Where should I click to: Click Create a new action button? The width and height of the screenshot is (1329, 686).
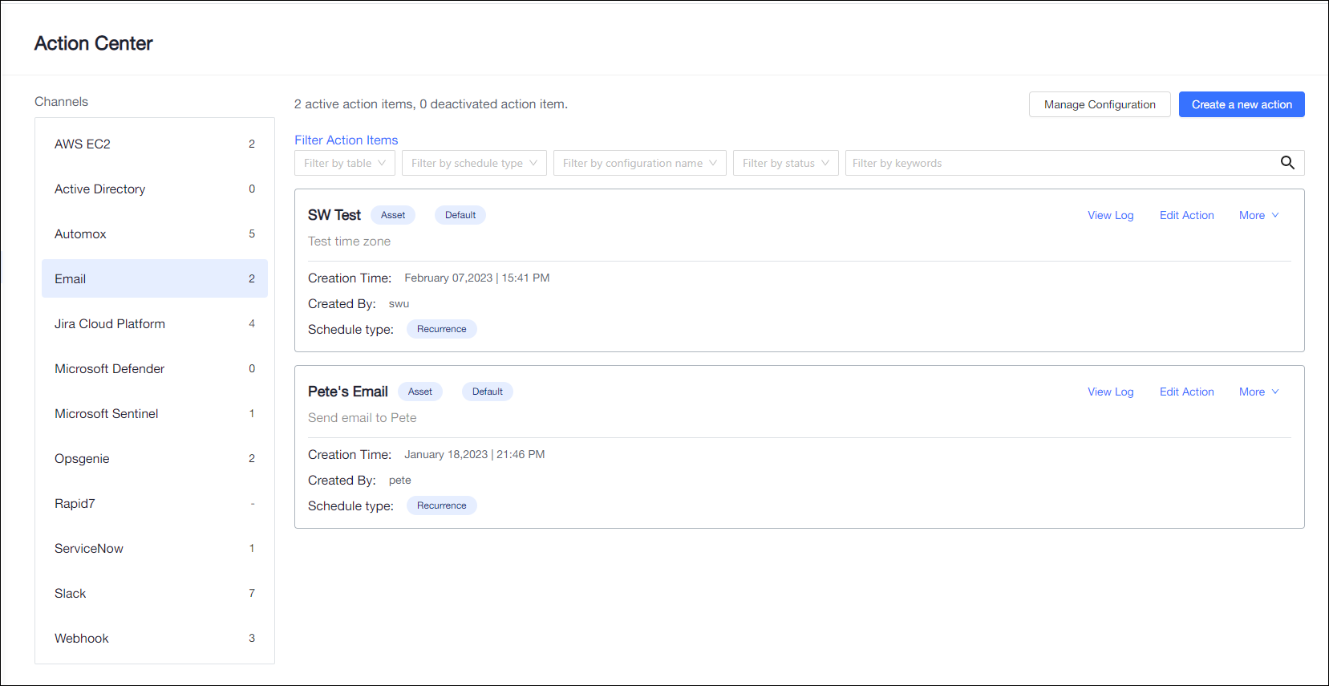[x=1241, y=104]
